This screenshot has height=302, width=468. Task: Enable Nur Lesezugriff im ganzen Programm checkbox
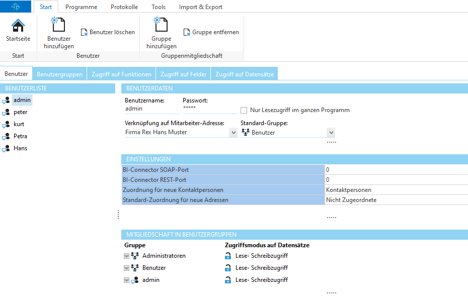[244, 110]
